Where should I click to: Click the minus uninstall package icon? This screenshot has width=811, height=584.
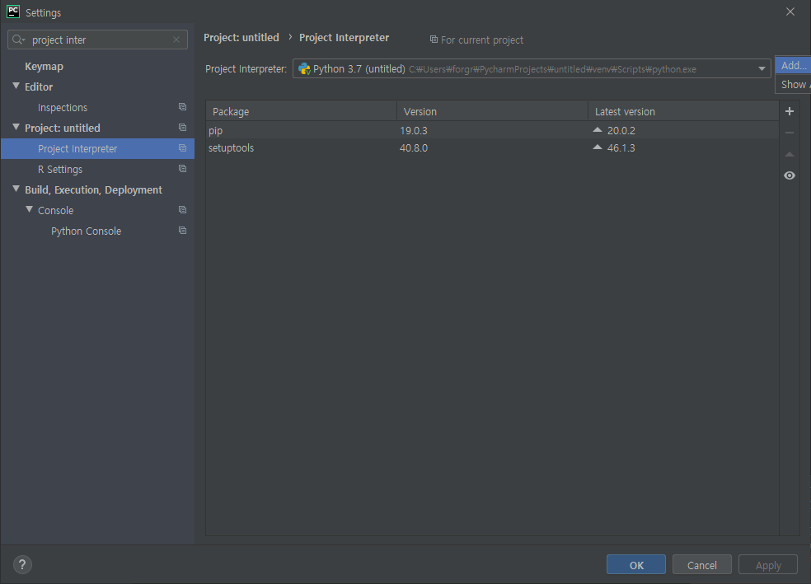pos(790,133)
